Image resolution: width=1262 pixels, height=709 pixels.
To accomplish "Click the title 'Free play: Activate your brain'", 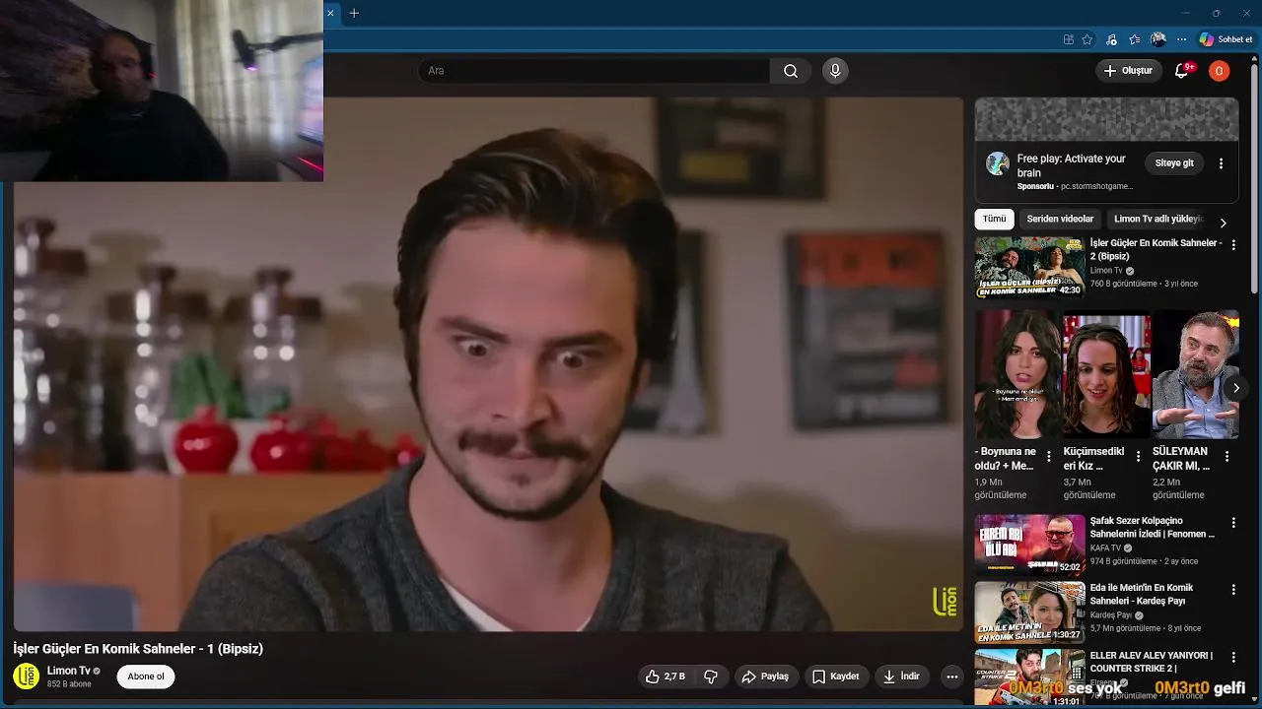I will (x=1071, y=165).
